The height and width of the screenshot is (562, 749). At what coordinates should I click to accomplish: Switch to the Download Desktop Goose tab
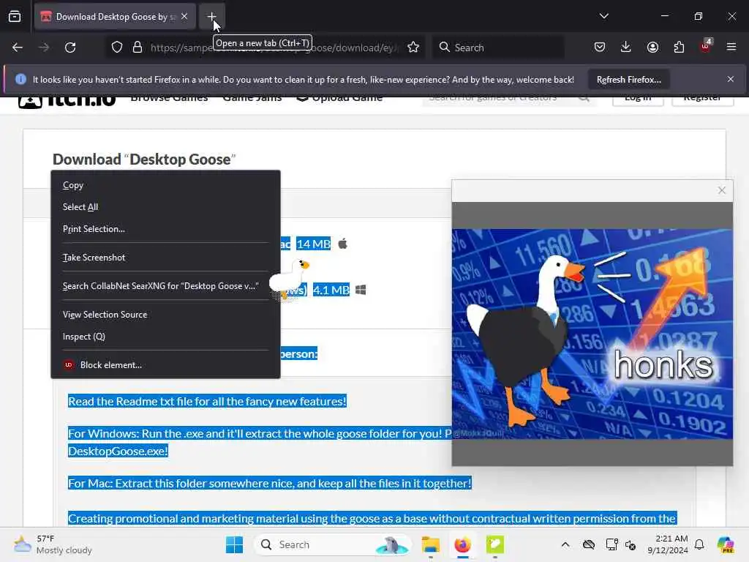click(115, 17)
